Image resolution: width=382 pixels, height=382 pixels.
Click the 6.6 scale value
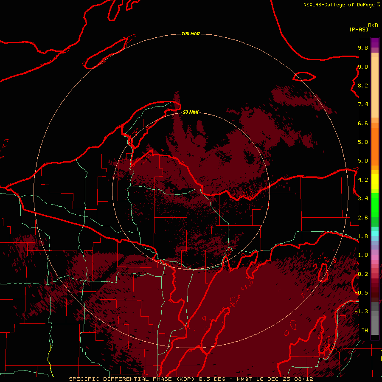tap(363, 123)
